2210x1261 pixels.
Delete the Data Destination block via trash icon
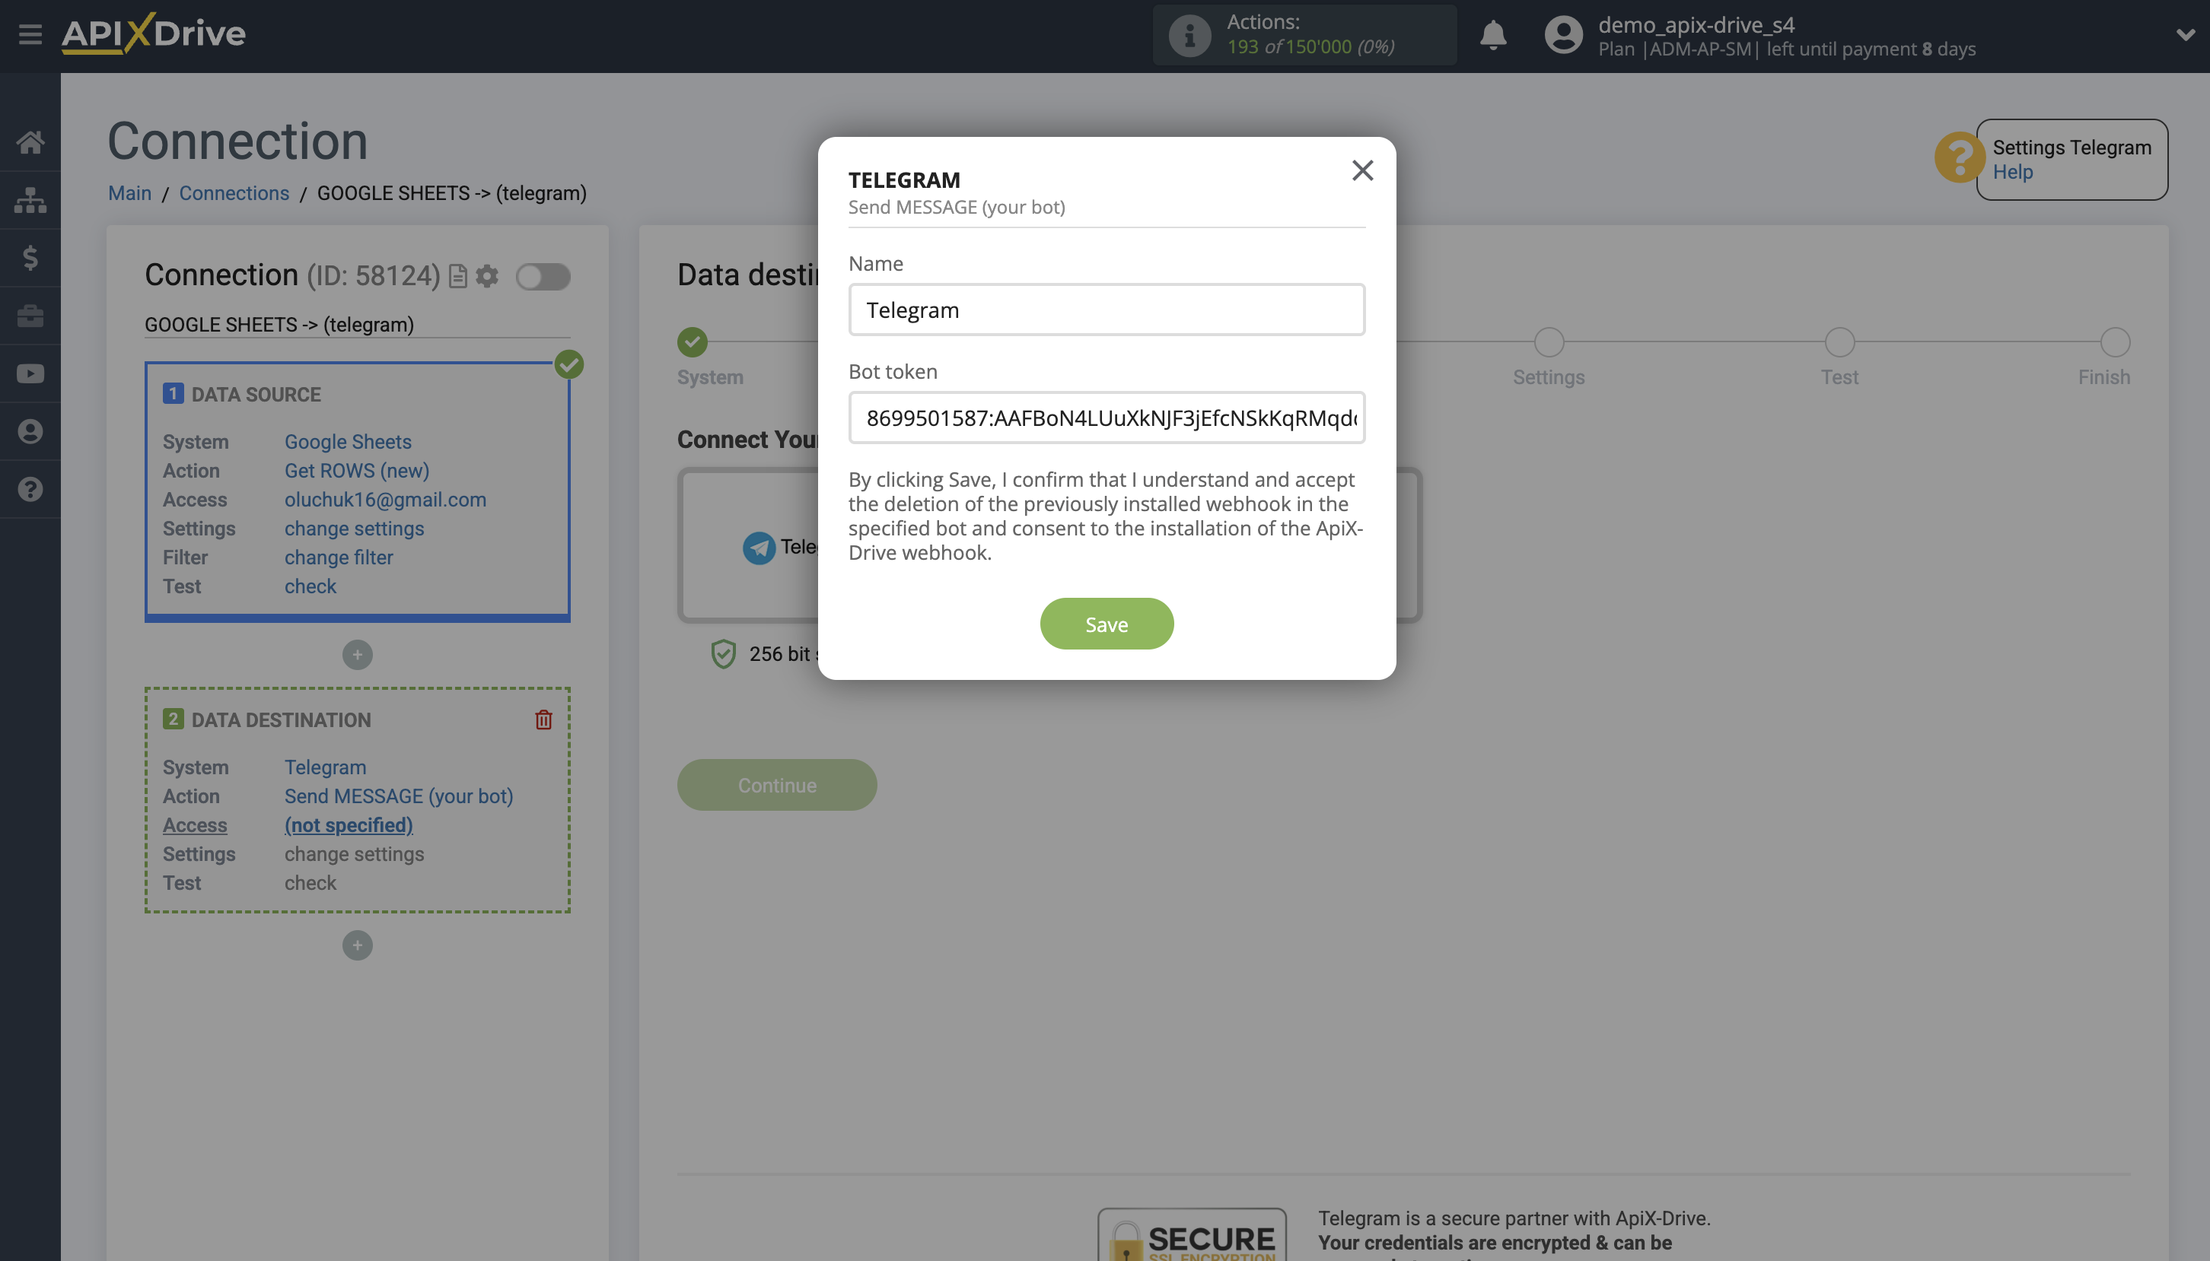(543, 719)
